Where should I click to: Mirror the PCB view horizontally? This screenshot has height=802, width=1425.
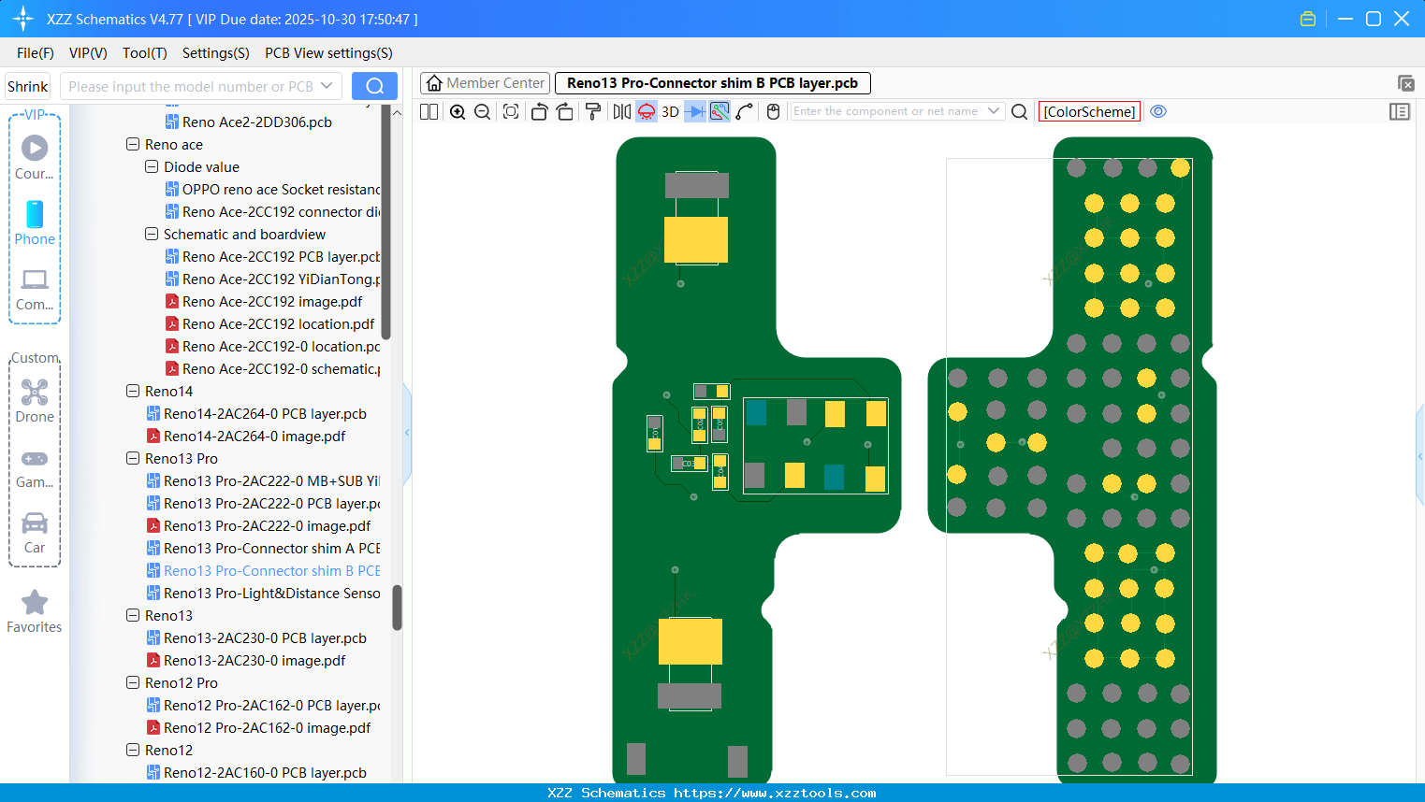point(621,112)
